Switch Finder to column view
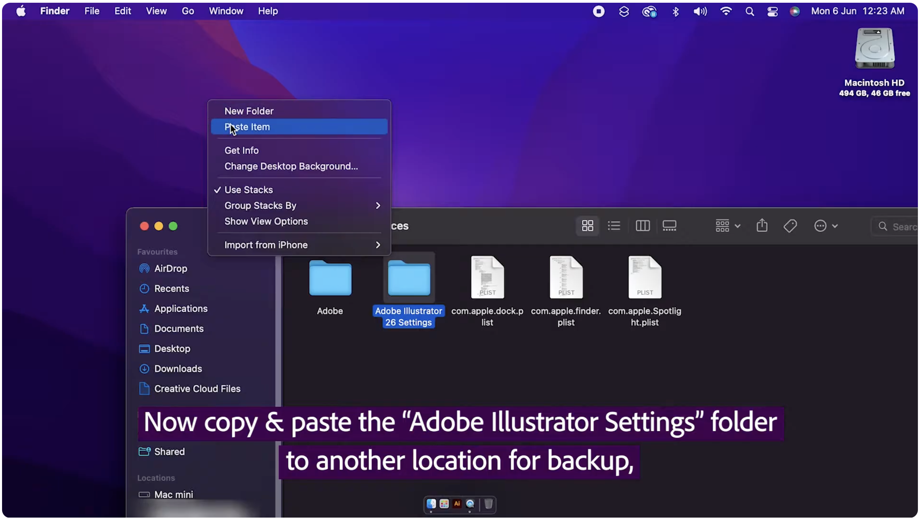Image resolution: width=922 pixels, height=521 pixels. (x=642, y=226)
